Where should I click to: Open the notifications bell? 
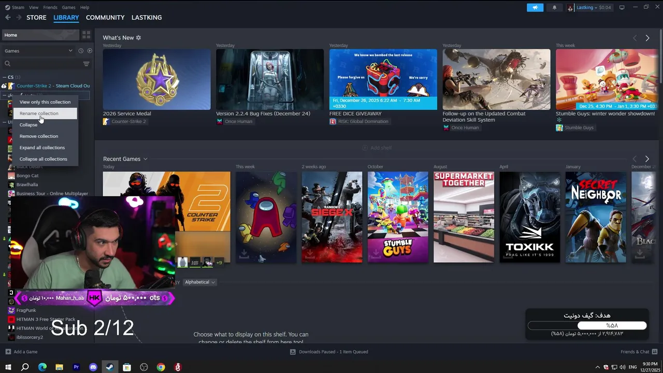pos(554,7)
